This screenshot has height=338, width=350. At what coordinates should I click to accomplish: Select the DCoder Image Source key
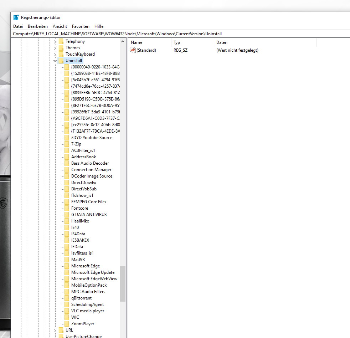click(92, 176)
